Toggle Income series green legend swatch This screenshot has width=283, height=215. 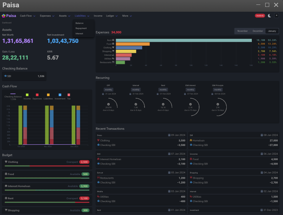(x=27, y=95)
